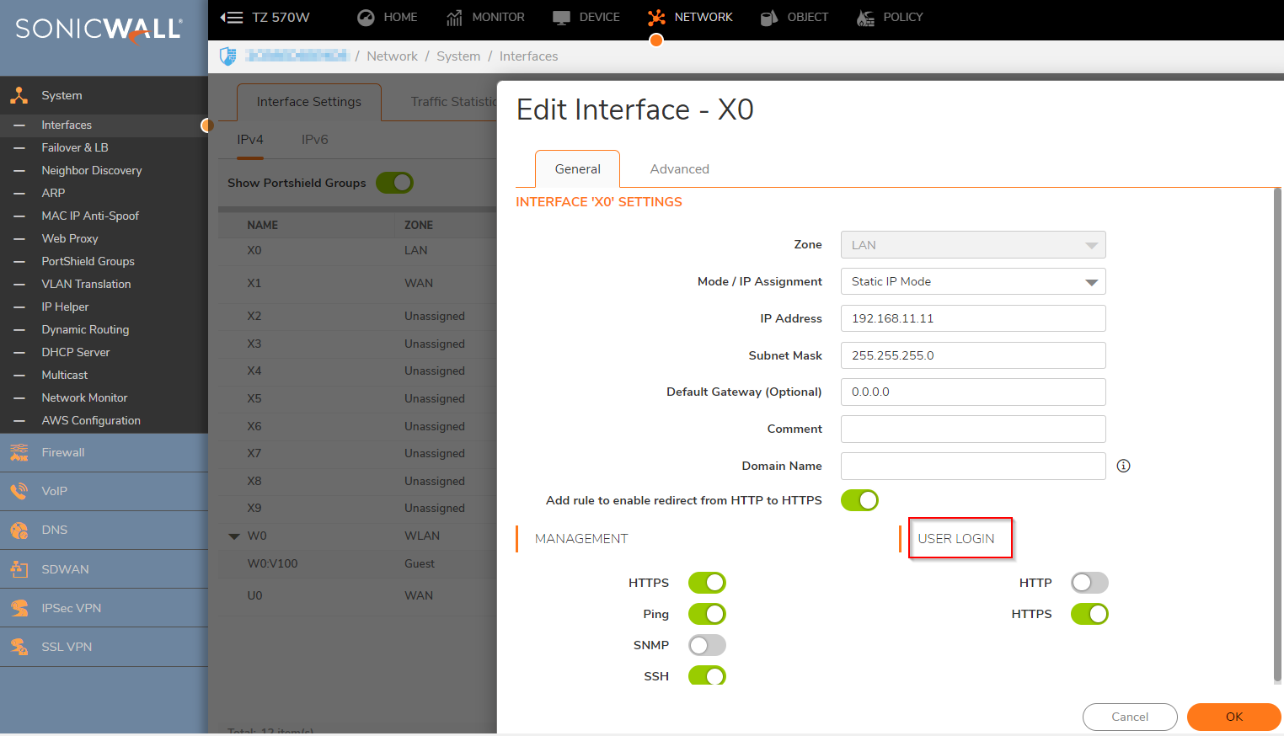Click the SSL VPN sidebar icon
This screenshot has width=1284, height=736.
(19, 647)
